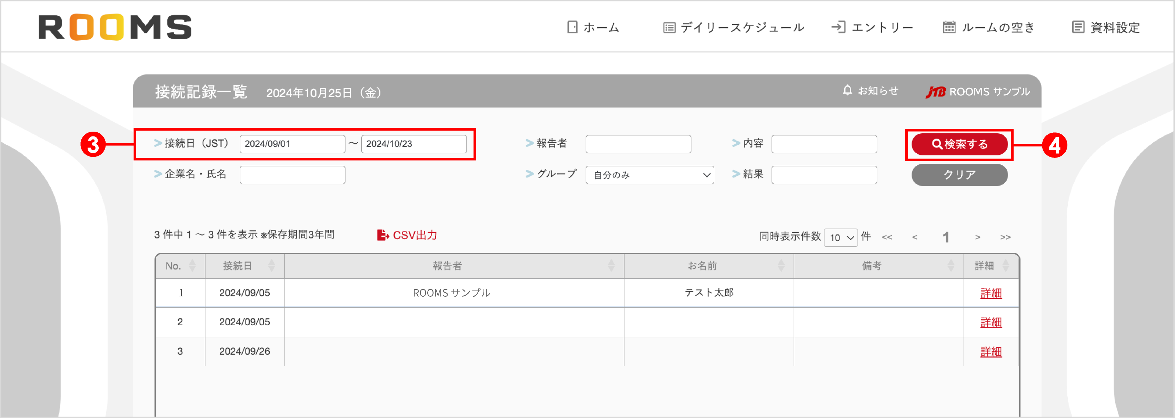Click the ROOMS logo in the top left
Viewport: 1175px width, 418px height.
[114, 27]
